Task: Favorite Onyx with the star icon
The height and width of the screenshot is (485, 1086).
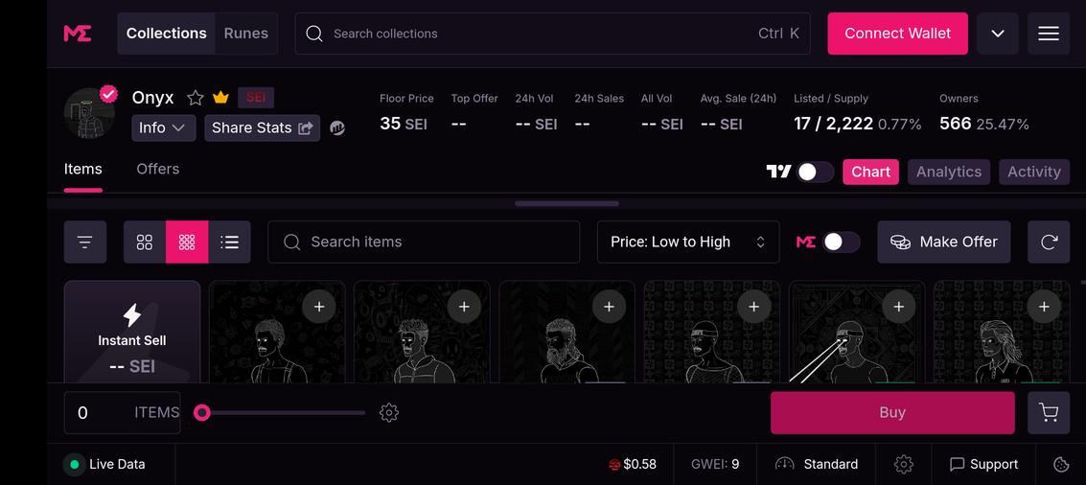Action: [196, 98]
